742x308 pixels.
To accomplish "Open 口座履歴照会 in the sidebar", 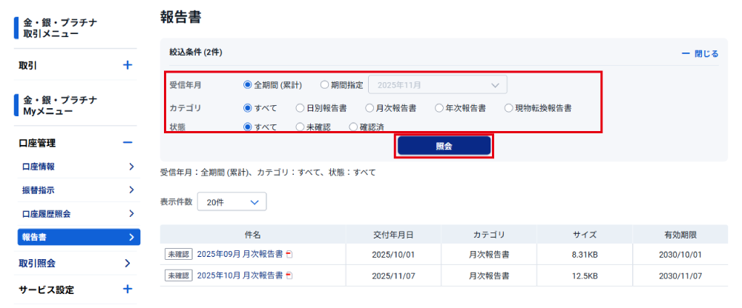I will pyautogui.click(x=51, y=214).
